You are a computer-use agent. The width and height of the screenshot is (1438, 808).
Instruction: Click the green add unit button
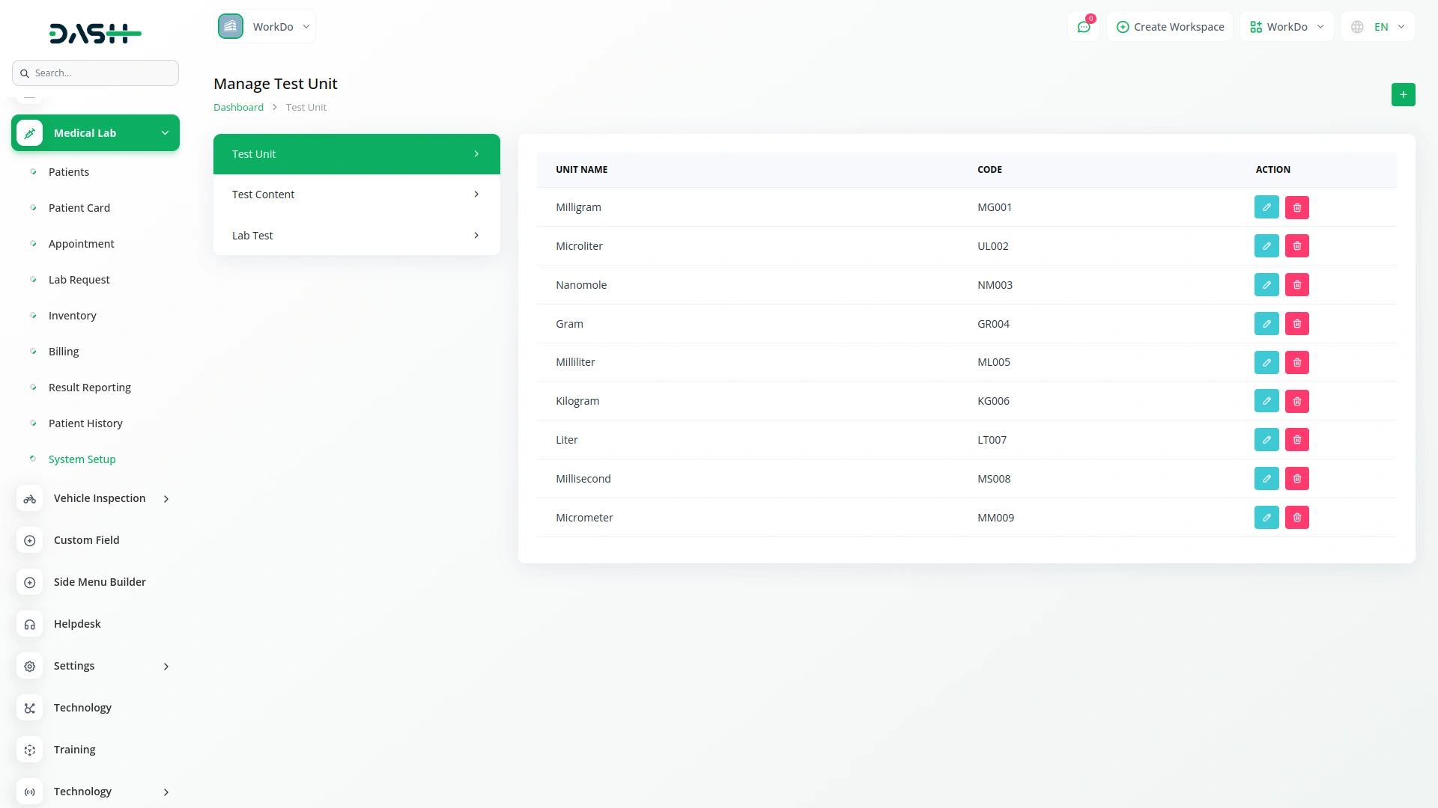coord(1403,95)
